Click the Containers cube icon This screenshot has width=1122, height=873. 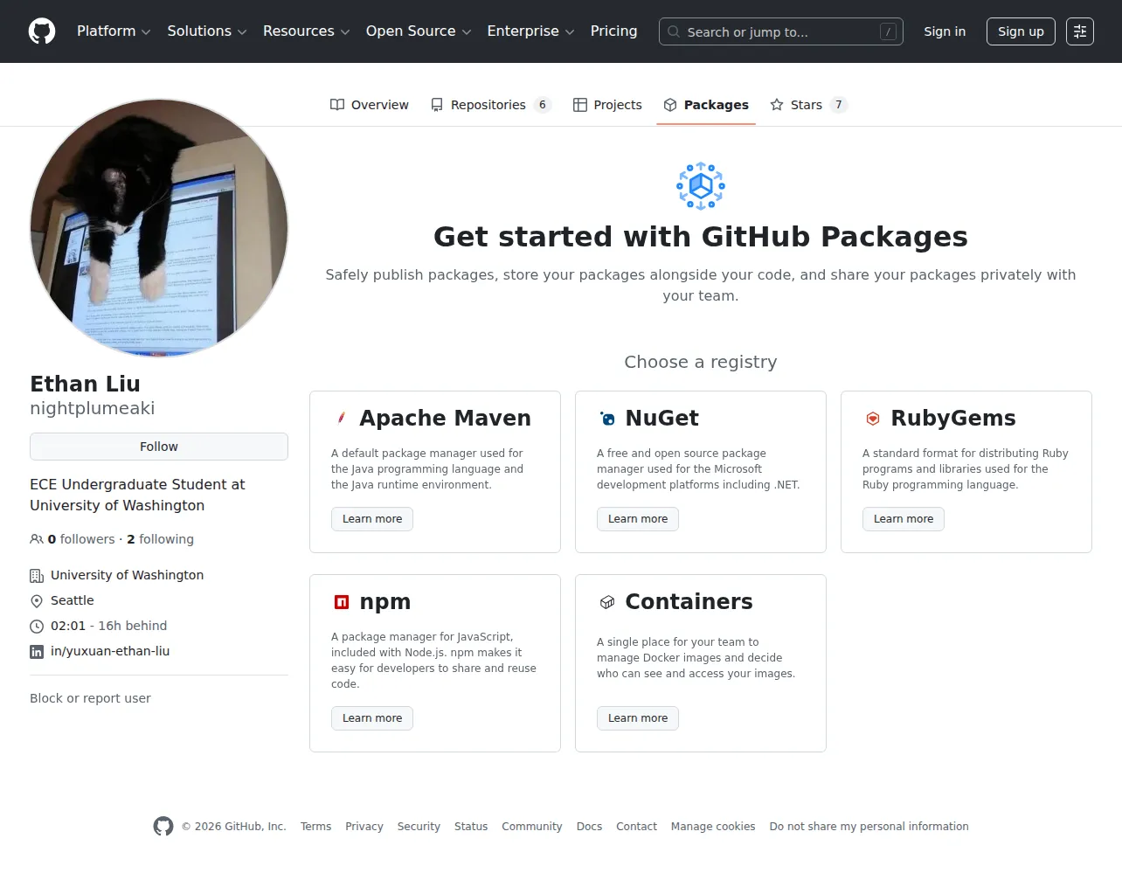tap(607, 602)
